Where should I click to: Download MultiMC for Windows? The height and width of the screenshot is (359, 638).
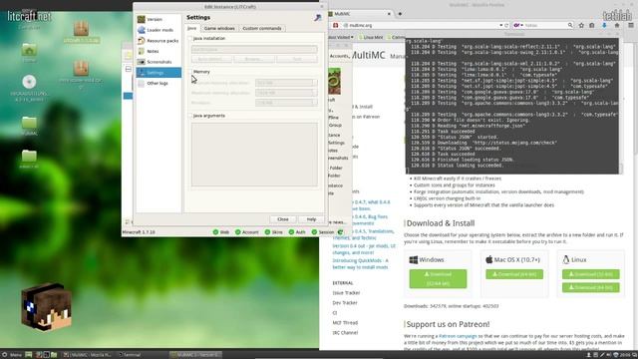pos(438,279)
